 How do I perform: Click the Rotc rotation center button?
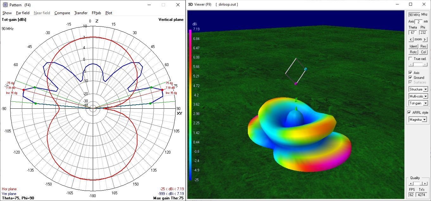pos(413,52)
